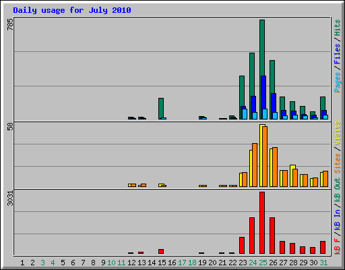Click the red kB bar for day 15
This screenshot has height=270, width=345.
pyautogui.click(x=161, y=251)
